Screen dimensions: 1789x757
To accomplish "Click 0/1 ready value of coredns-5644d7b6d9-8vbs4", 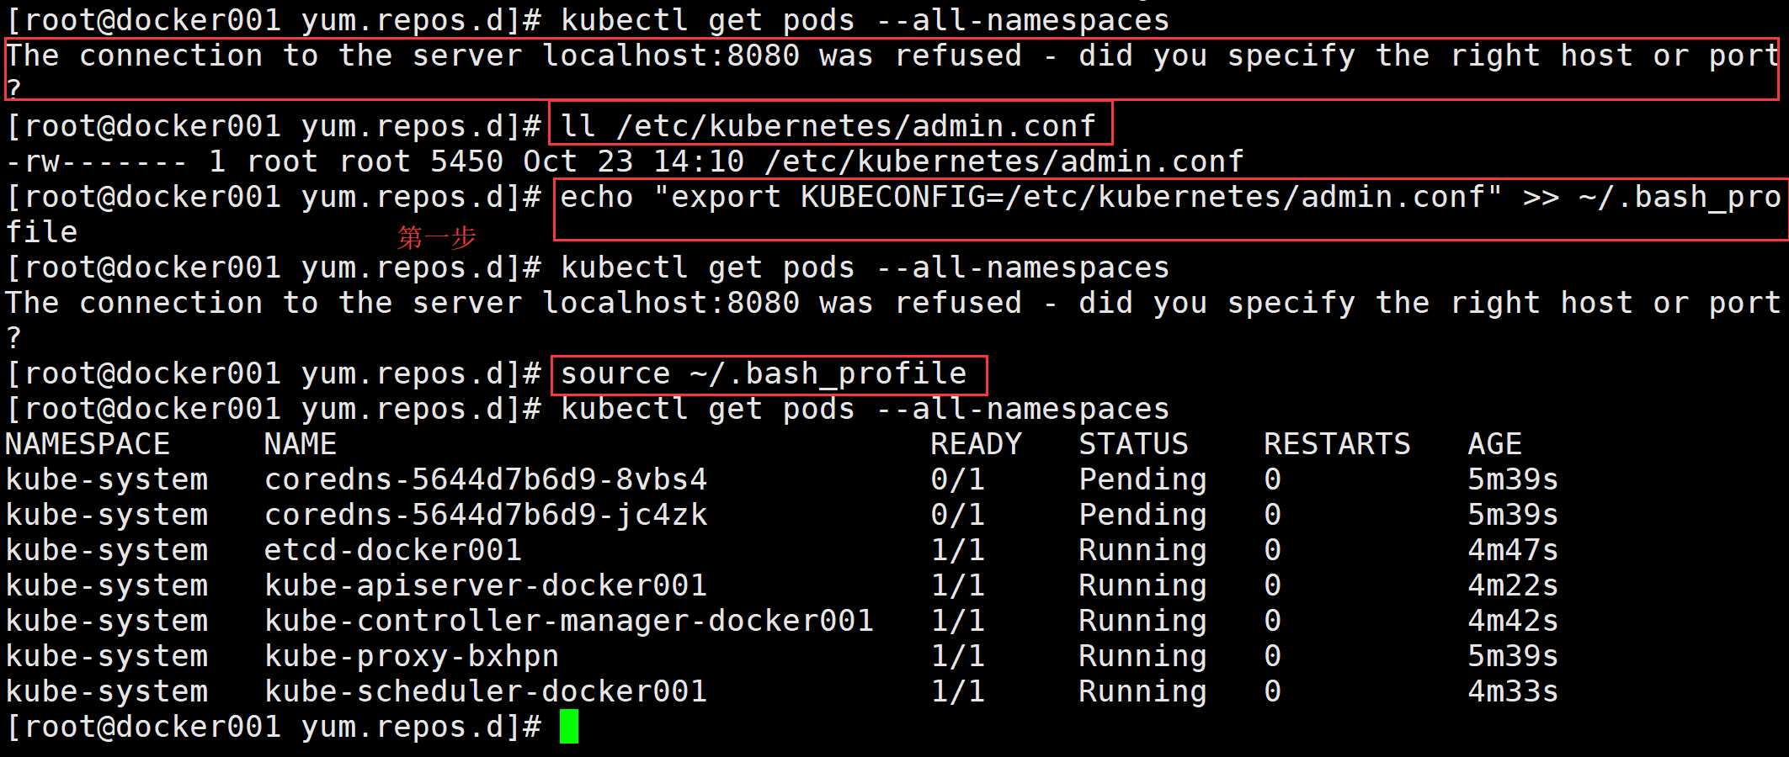I will click(957, 479).
